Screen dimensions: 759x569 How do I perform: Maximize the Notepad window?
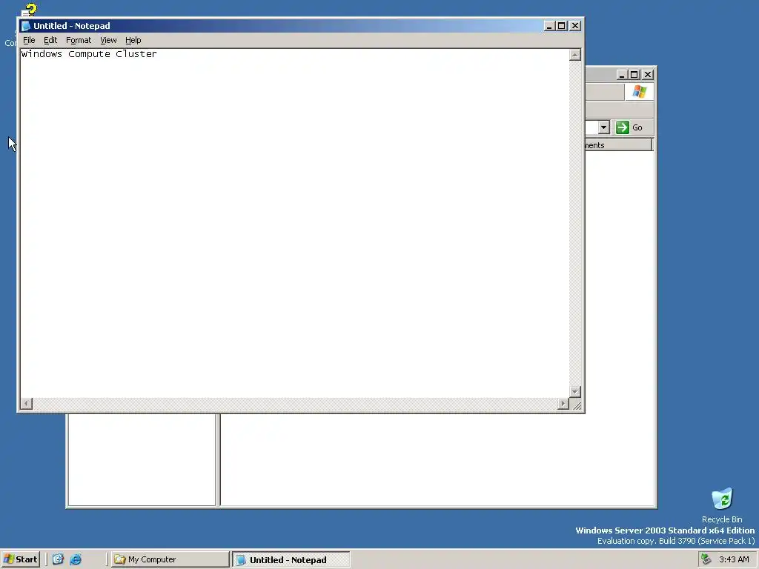tap(562, 26)
